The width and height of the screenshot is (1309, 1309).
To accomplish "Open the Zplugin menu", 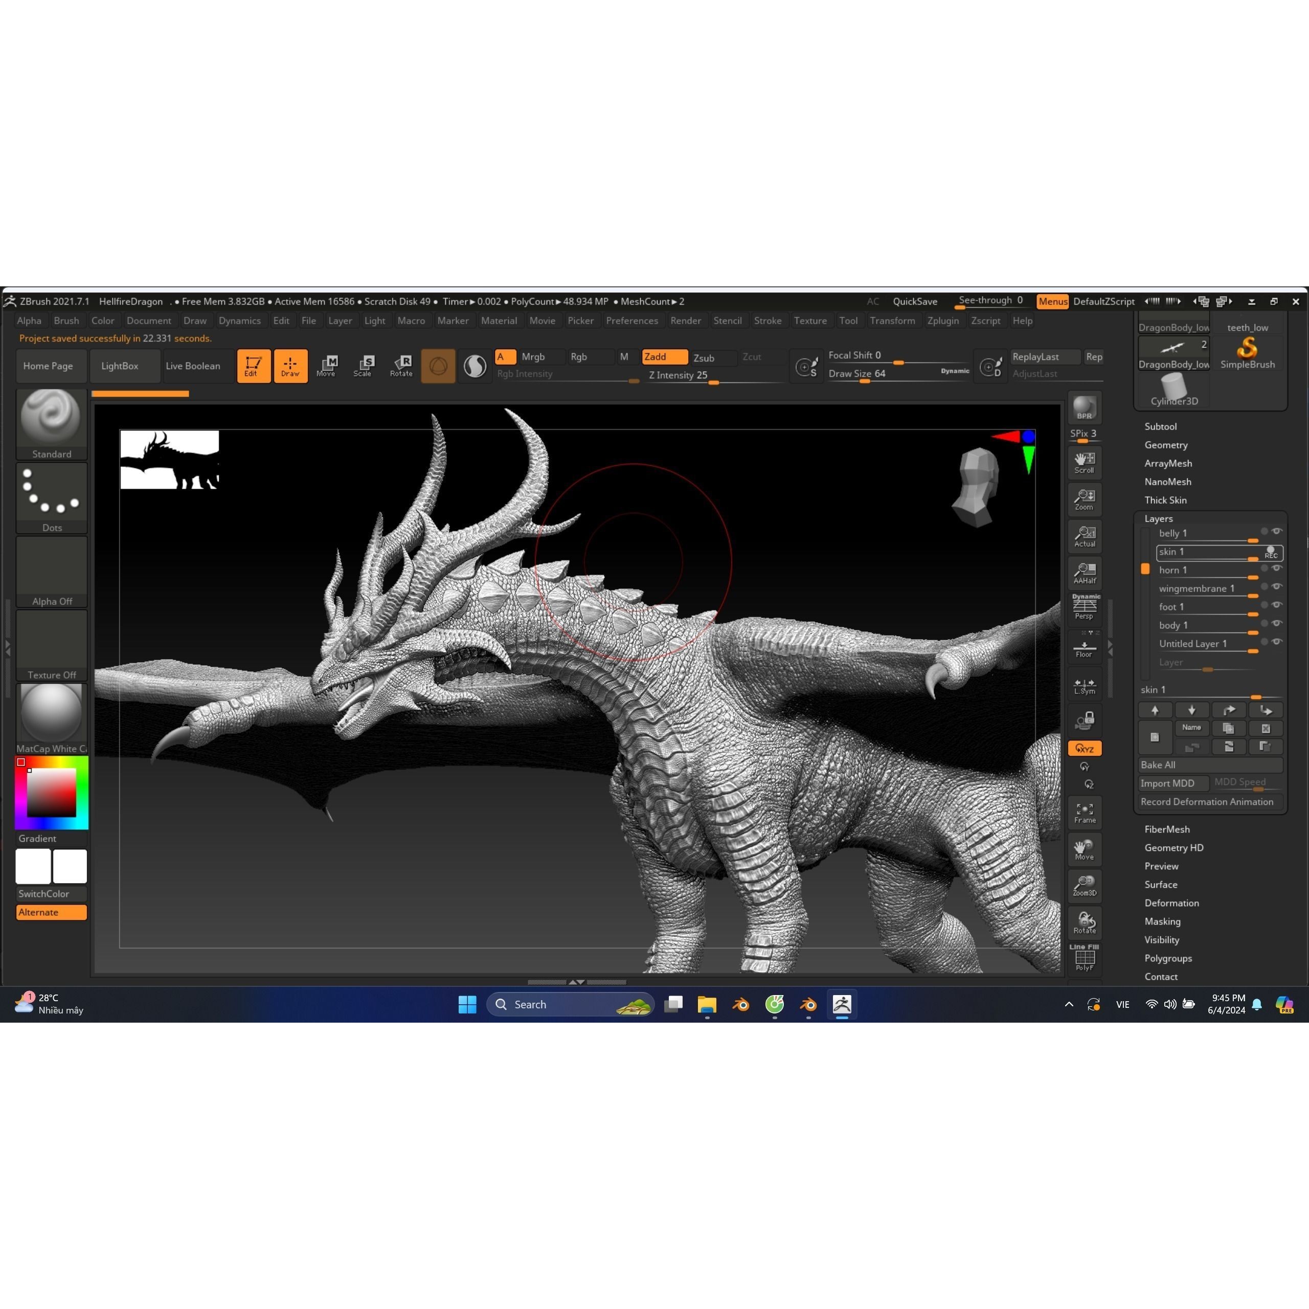I will click(943, 321).
